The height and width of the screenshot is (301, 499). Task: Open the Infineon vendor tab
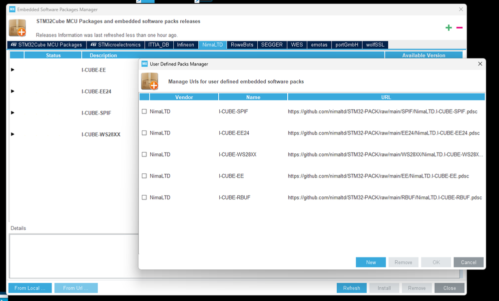click(185, 45)
